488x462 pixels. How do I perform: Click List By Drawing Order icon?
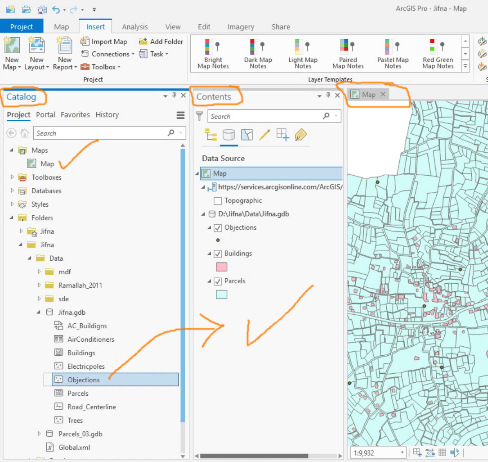(211, 135)
